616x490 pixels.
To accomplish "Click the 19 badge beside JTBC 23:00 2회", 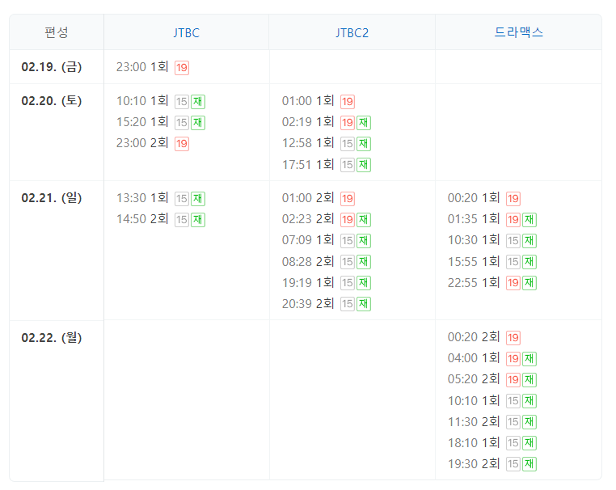I will [x=182, y=144].
